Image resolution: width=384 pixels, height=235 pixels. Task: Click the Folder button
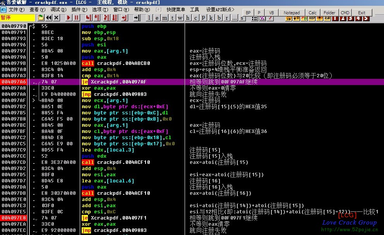(x=329, y=13)
